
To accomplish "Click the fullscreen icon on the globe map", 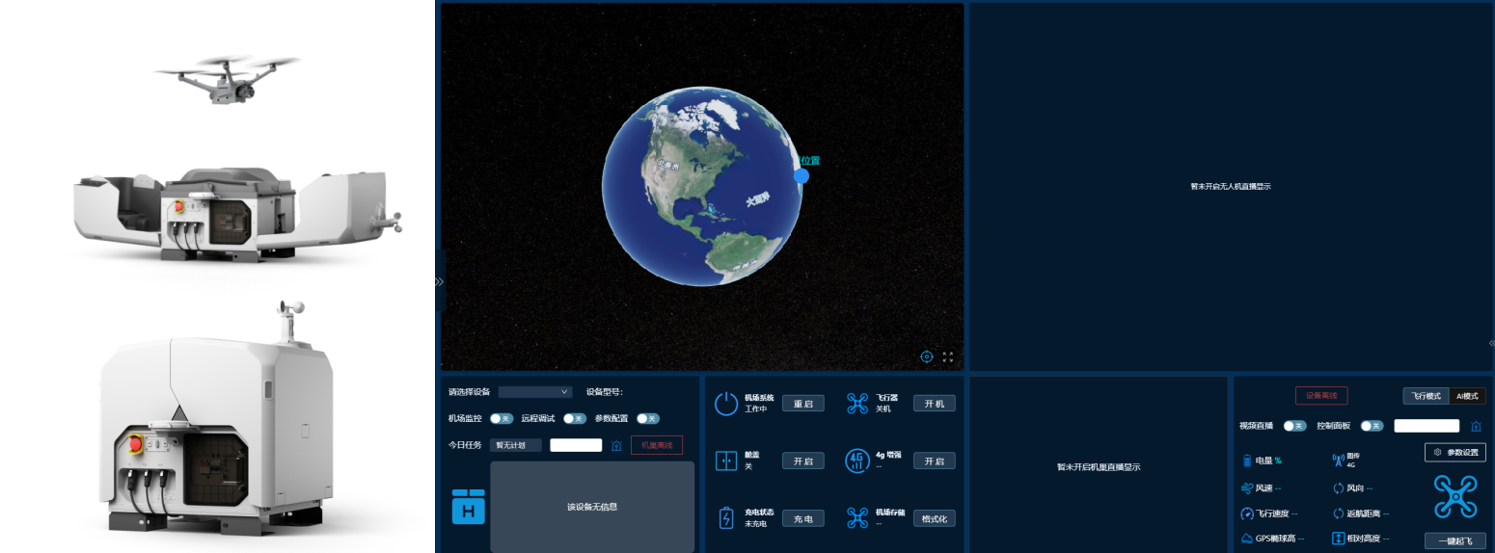I will pyautogui.click(x=948, y=356).
